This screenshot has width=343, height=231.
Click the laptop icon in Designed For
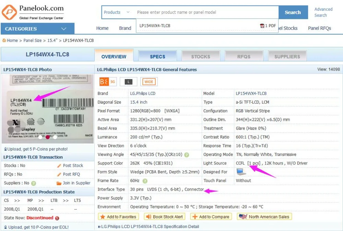(x=241, y=172)
